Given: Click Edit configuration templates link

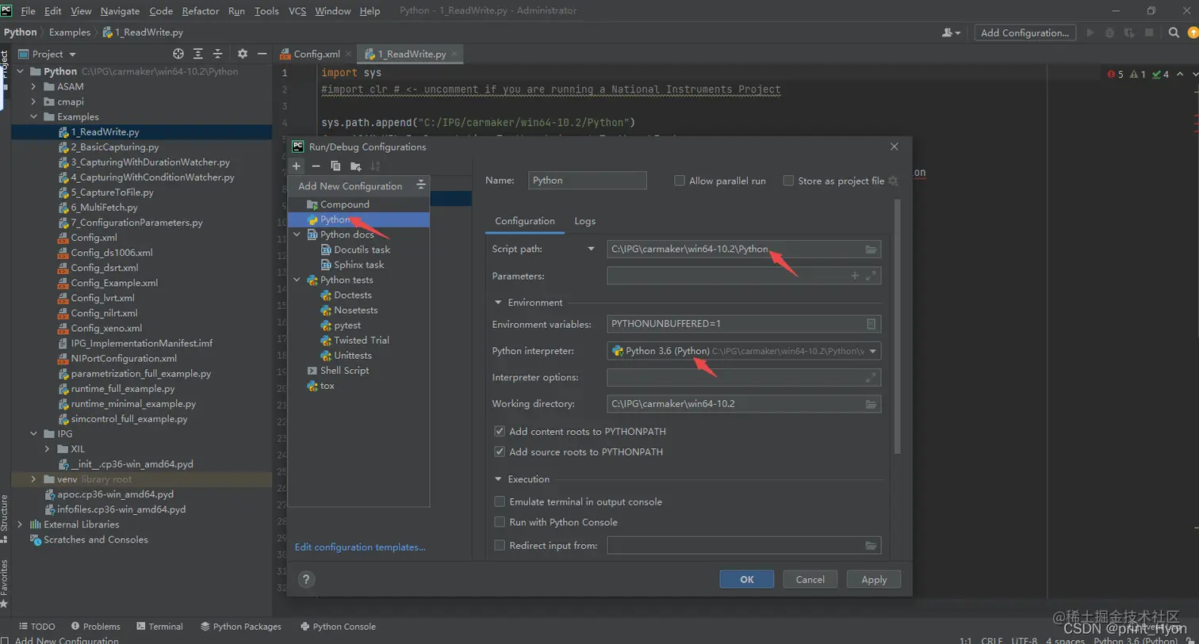Looking at the screenshot, I should [x=360, y=547].
